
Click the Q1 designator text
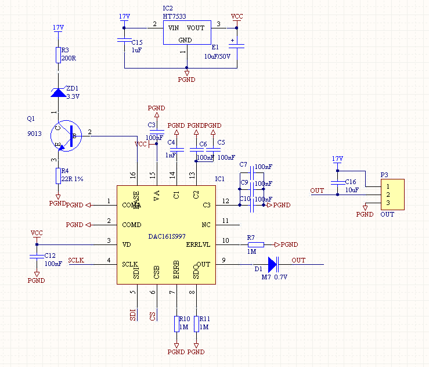pos(31,118)
